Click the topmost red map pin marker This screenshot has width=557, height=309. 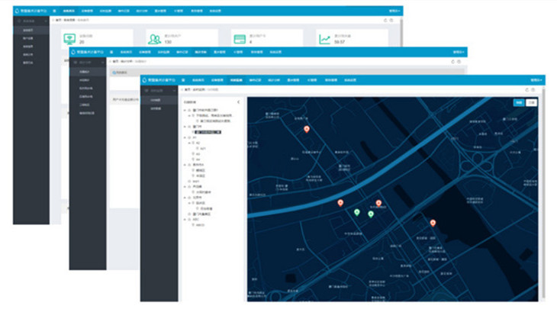307,130
